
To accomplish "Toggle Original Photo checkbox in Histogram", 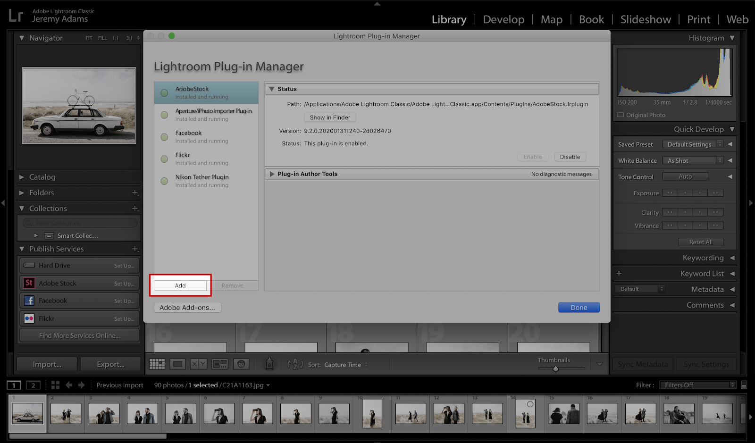I will pos(621,115).
